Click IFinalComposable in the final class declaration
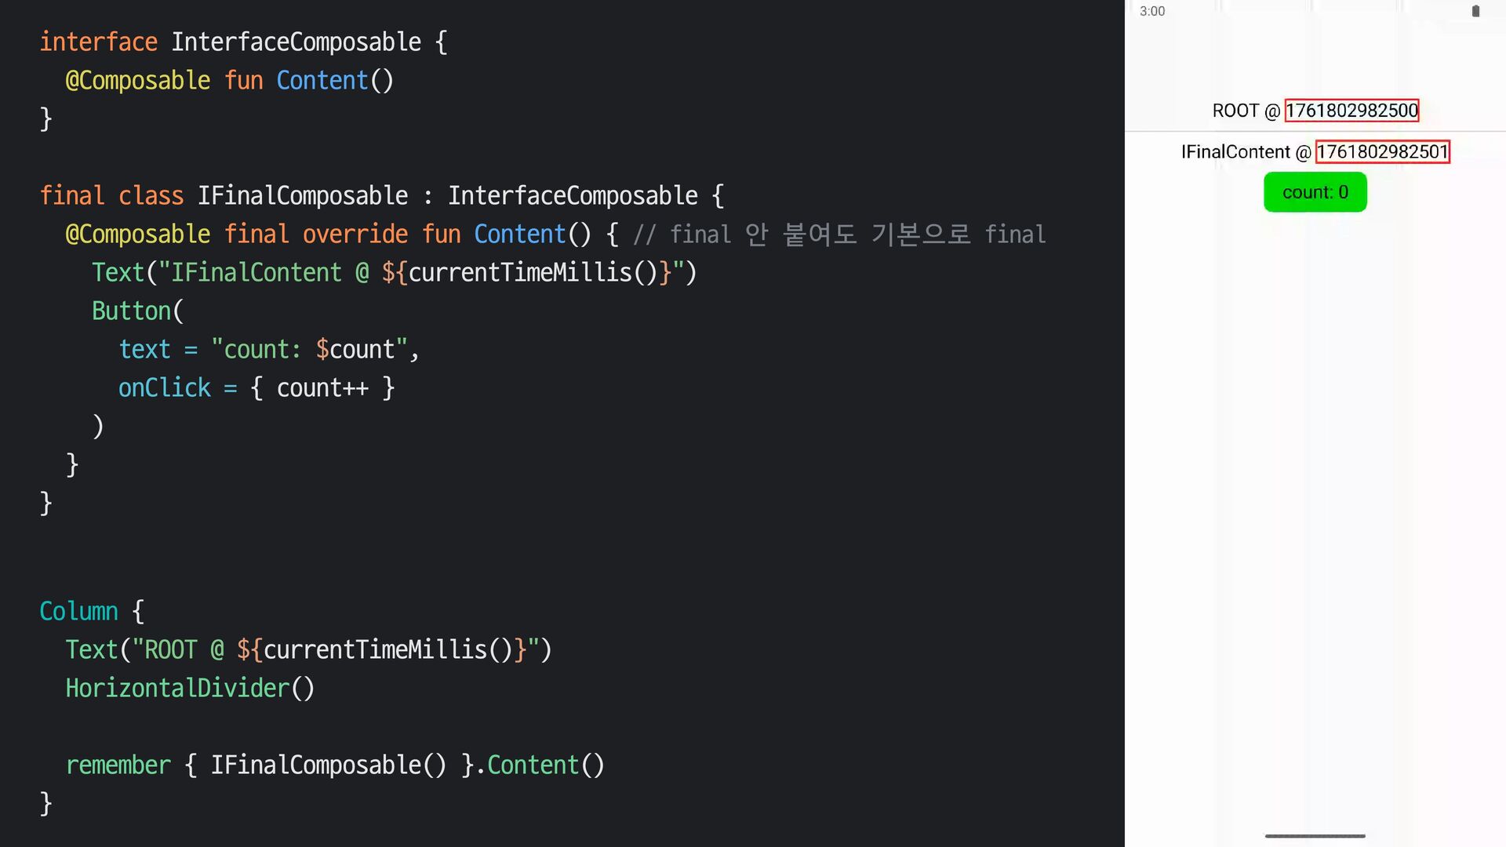 (x=302, y=195)
